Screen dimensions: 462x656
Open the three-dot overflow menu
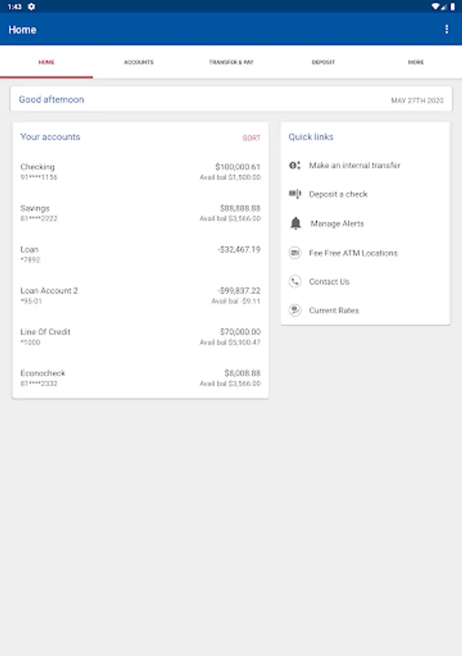pos(447,30)
